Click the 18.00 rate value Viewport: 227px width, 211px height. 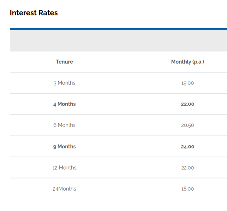click(x=188, y=189)
